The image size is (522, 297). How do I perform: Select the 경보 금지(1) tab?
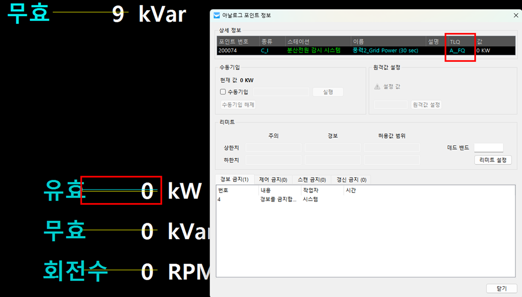[x=235, y=180]
